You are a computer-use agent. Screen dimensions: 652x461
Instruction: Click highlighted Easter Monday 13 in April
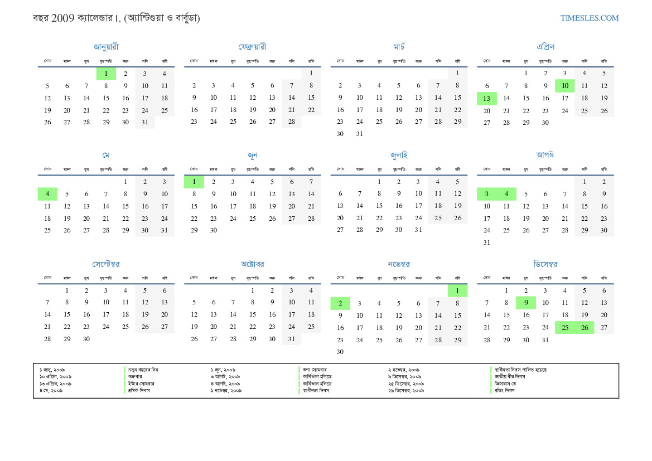(486, 99)
